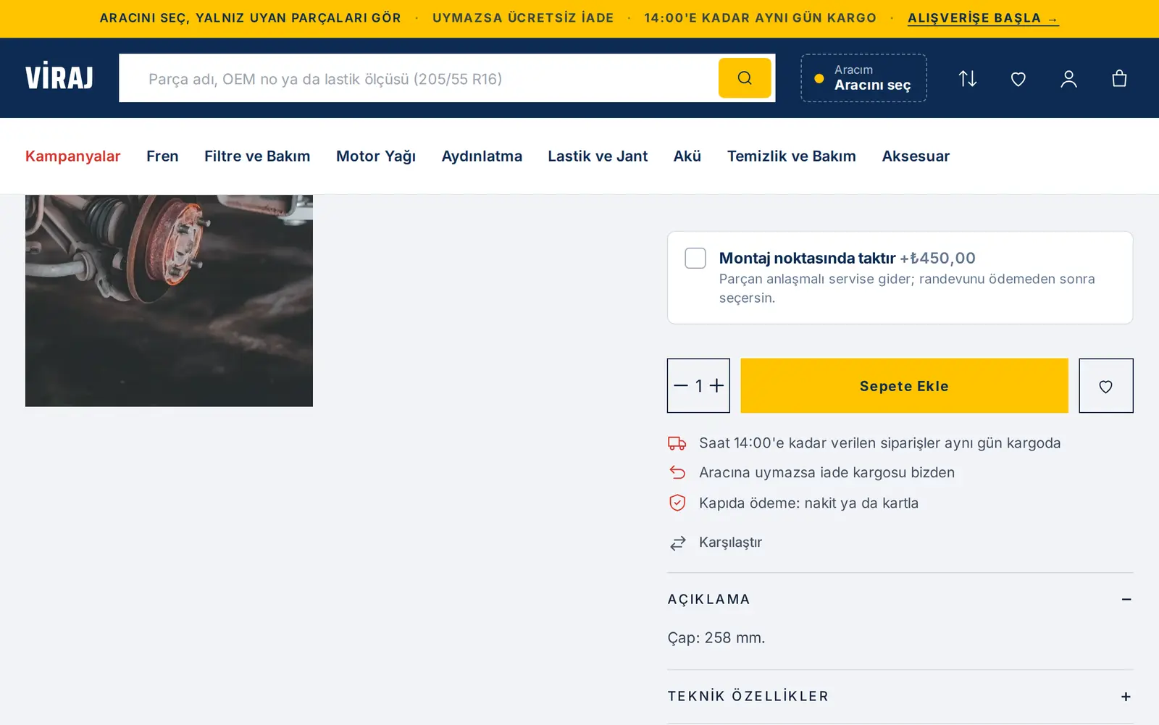This screenshot has height=725, width=1159.
Task: Click the return arrow icon
Action: coord(677,473)
